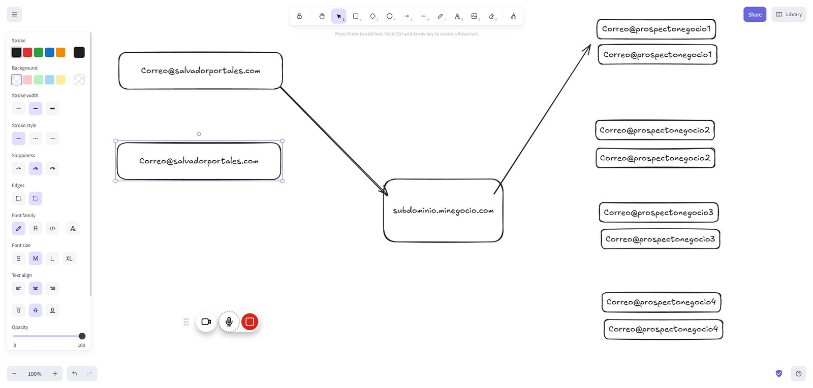Toggle the microphone in recording controls
This screenshot has height=388, width=813.
tap(229, 322)
